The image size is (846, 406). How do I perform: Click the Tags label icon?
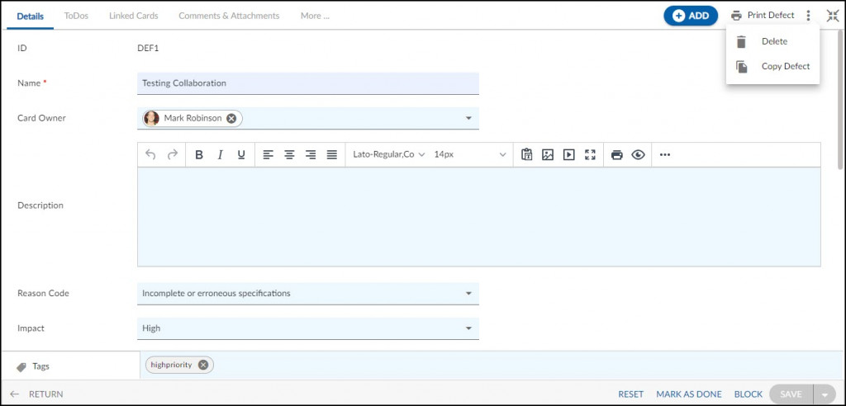click(x=21, y=366)
